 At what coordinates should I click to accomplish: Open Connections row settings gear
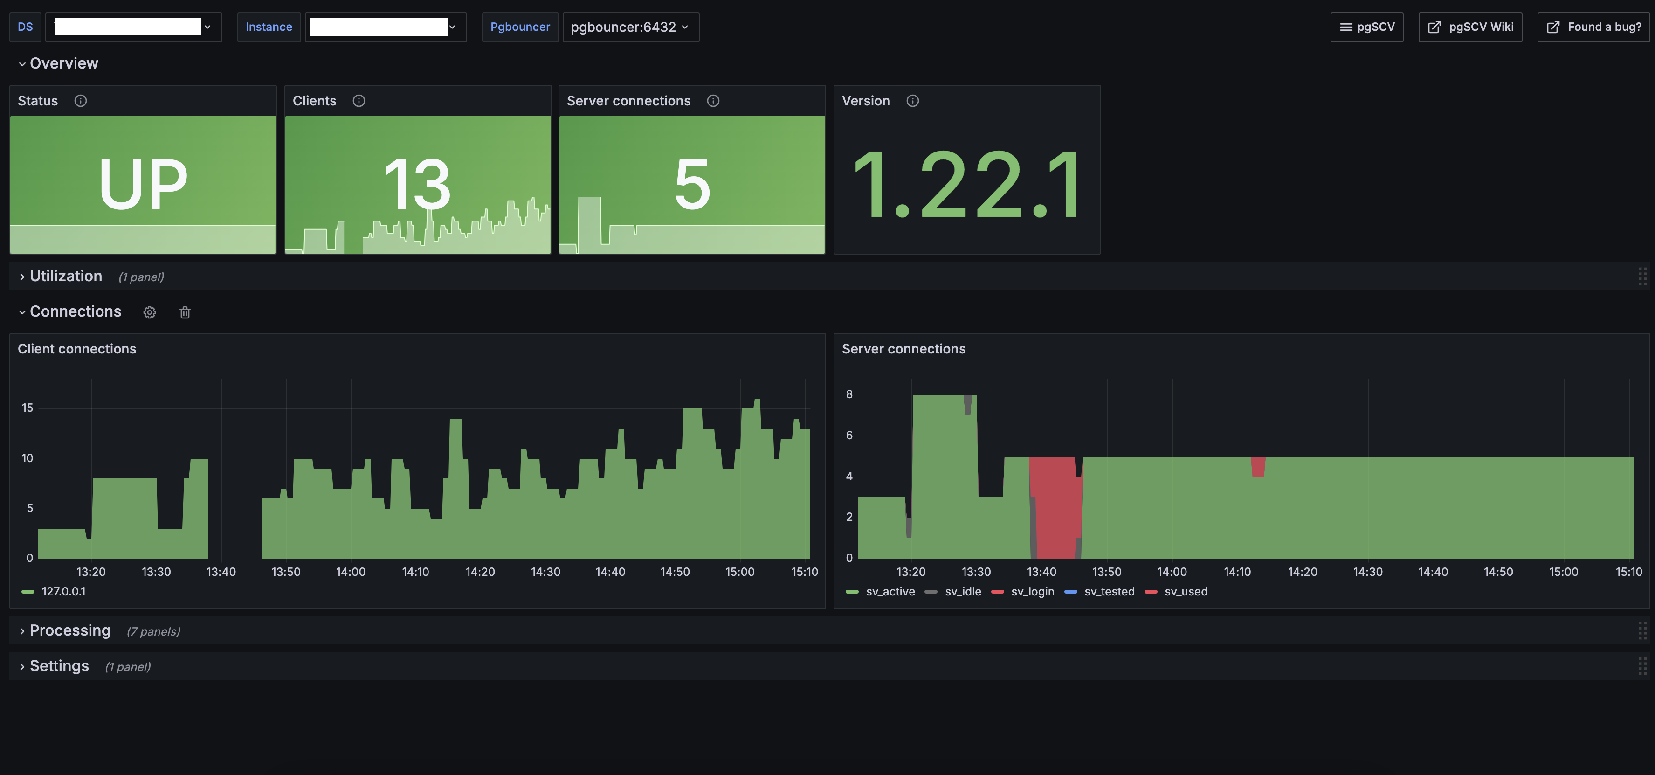150,312
